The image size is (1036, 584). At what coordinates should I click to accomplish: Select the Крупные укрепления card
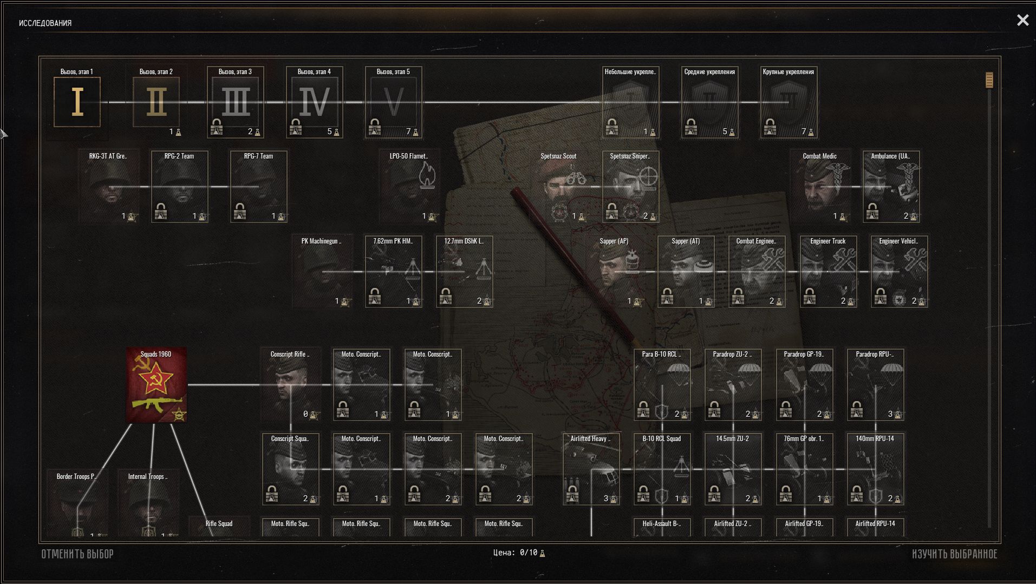point(789,102)
